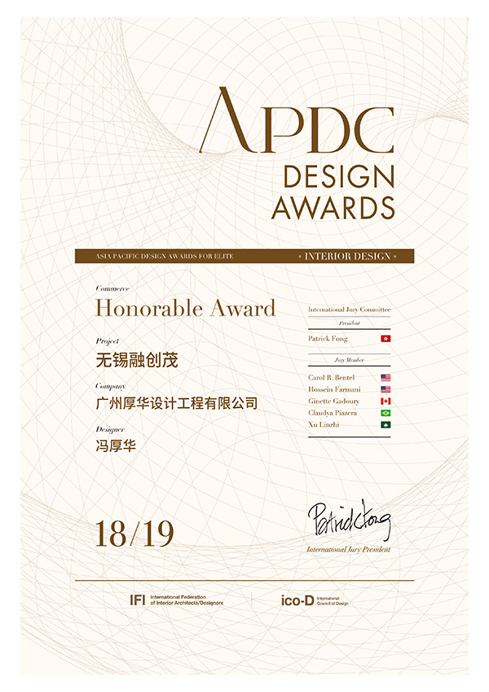Click the 'President' subheading

[349, 323]
